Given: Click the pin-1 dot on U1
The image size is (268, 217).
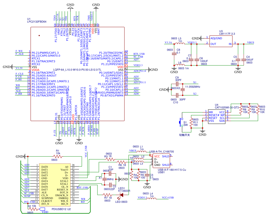Looking at the screenshot, I should point(39,35).
